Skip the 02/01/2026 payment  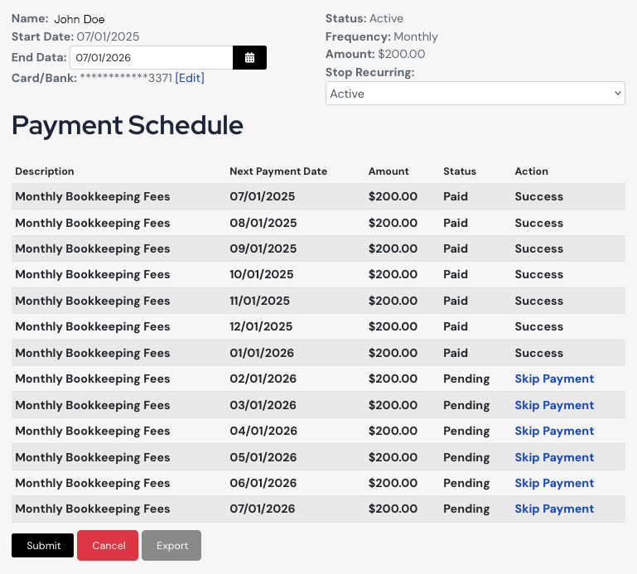pyautogui.click(x=554, y=379)
